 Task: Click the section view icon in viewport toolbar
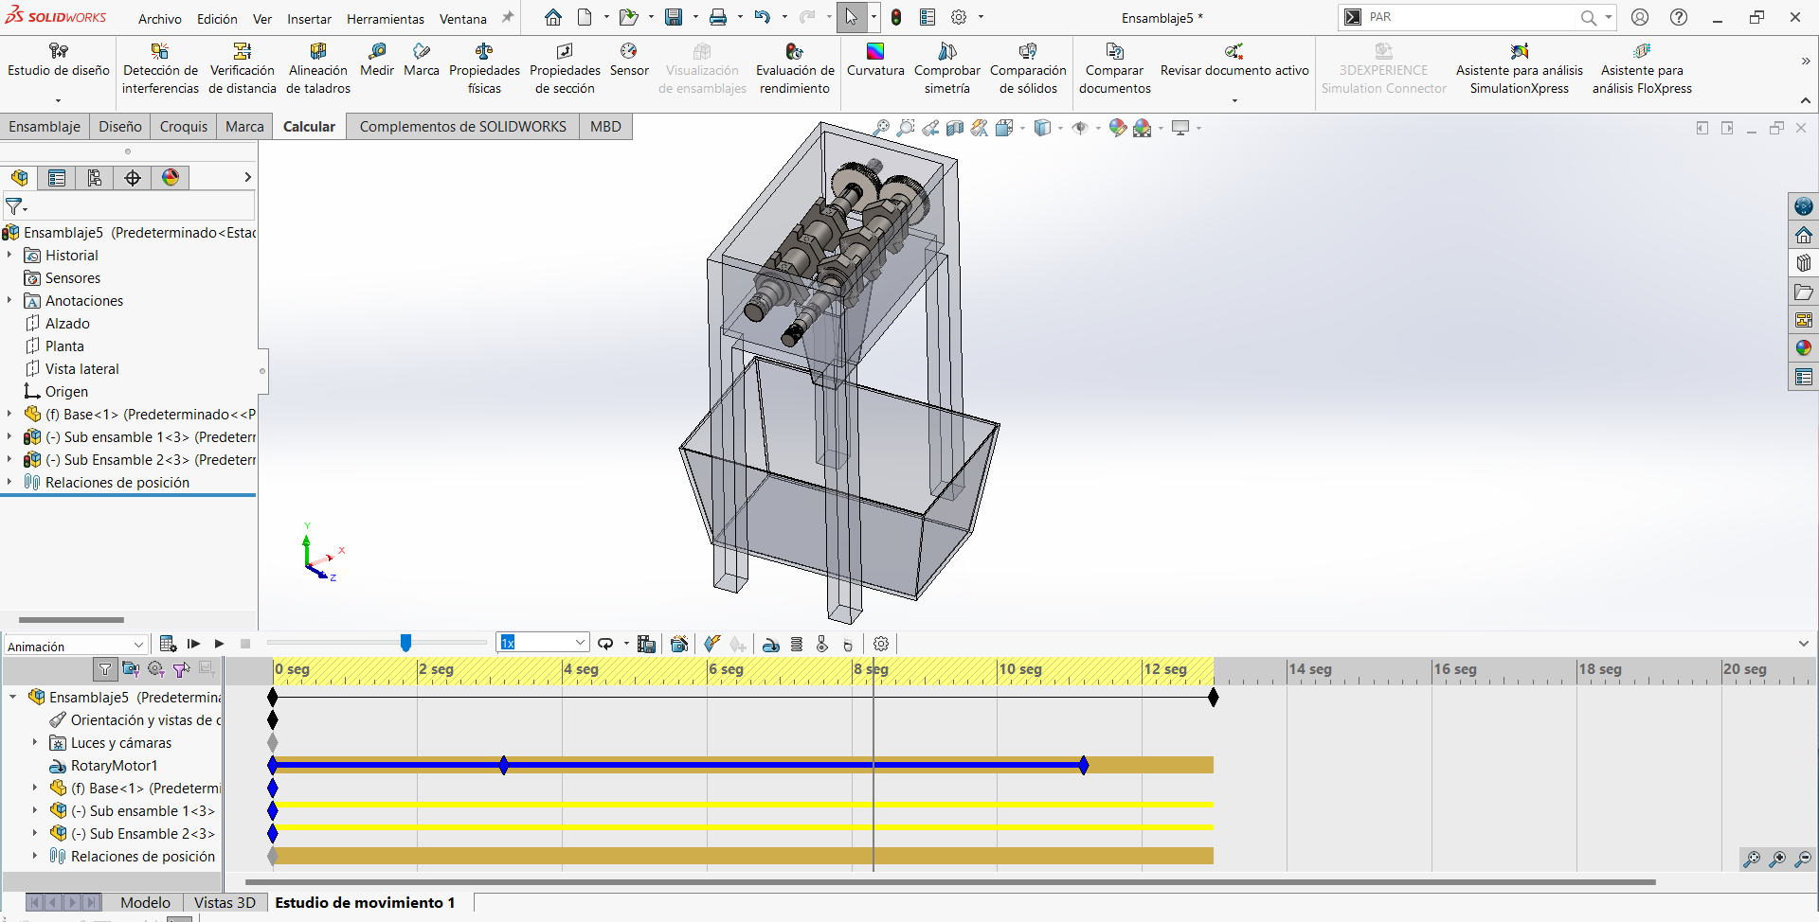pos(955,128)
